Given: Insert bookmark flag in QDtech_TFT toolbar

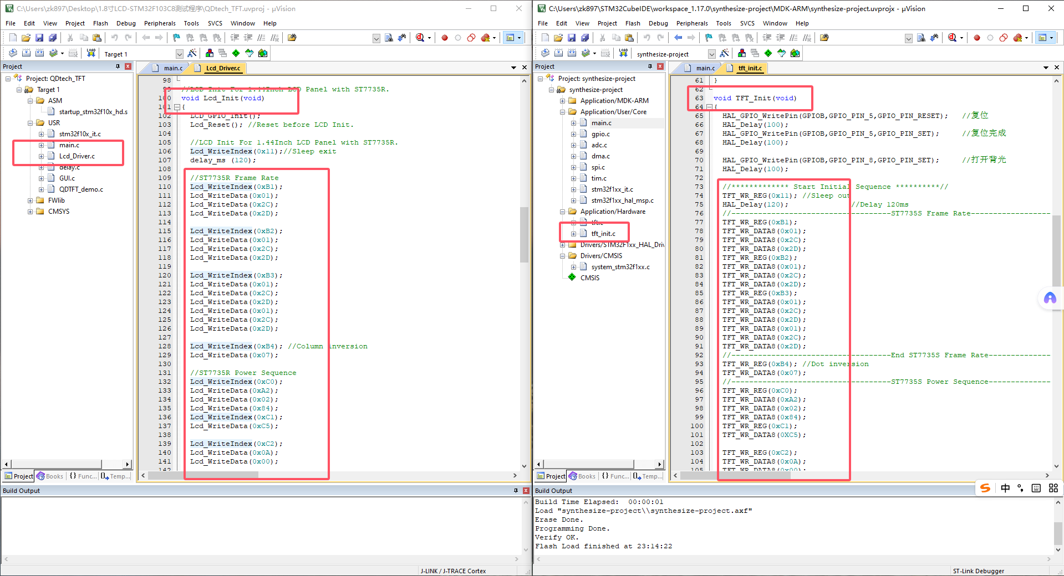Looking at the screenshot, I should tap(176, 38).
